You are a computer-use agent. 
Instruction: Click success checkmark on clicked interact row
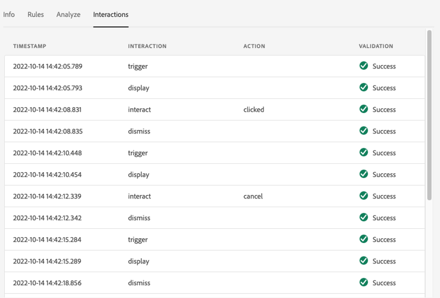click(x=364, y=109)
